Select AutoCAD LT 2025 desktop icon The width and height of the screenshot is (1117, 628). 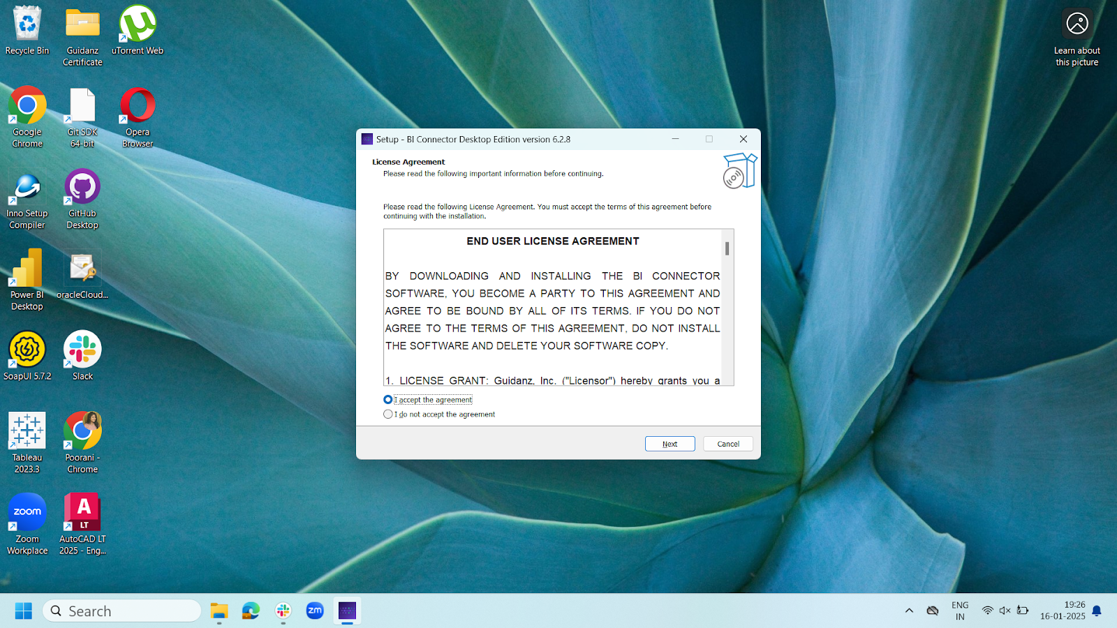82,525
